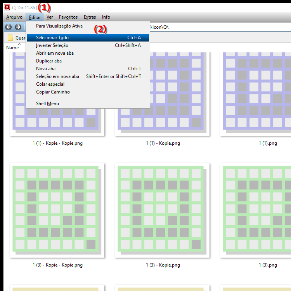Click the Q-Dir application icon in title bar
The width and height of the screenshot is (291, 291).
7,7
